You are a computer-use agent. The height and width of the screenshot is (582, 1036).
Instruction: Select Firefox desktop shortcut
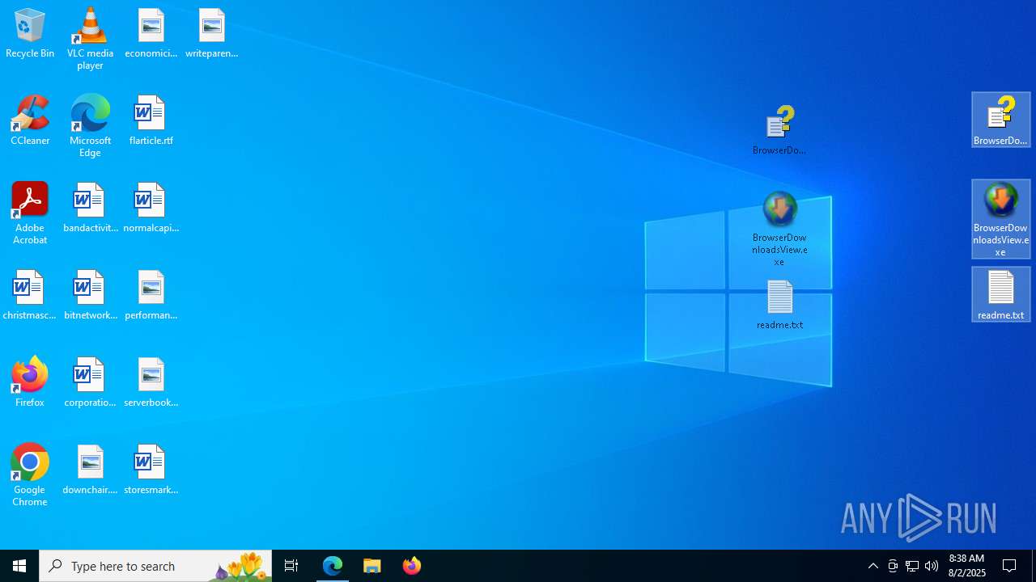(30, 383)
